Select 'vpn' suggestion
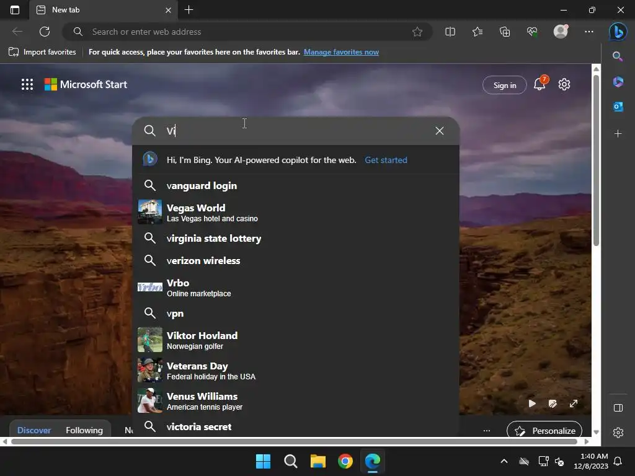Viewport: 635px width, 476px height. coord(296,314)
